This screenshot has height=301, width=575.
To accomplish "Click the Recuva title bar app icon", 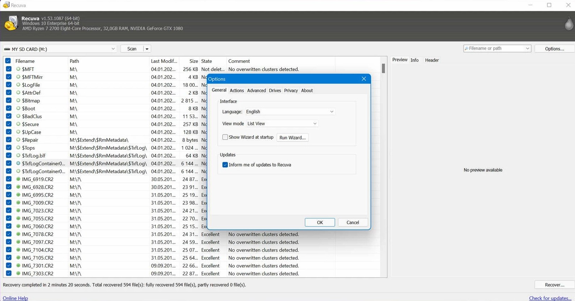I will coord(6,5).
